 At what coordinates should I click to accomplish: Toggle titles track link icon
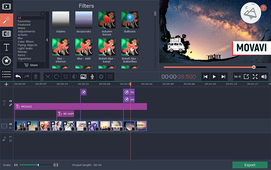point(10,105)
